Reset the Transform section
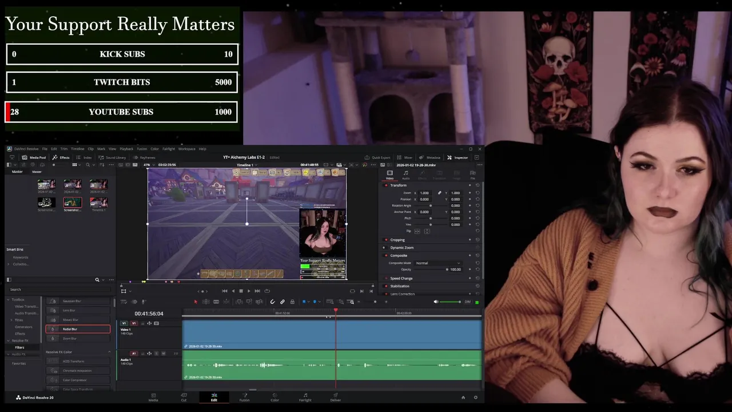732x412 pixels. coord(478,185)
